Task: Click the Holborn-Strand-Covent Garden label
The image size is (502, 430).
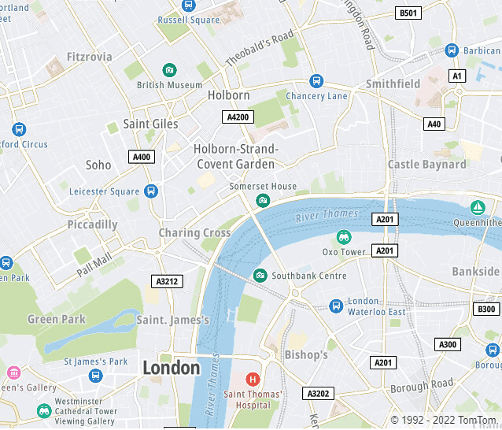Action: pyautogui.click(x=236, y=157)
